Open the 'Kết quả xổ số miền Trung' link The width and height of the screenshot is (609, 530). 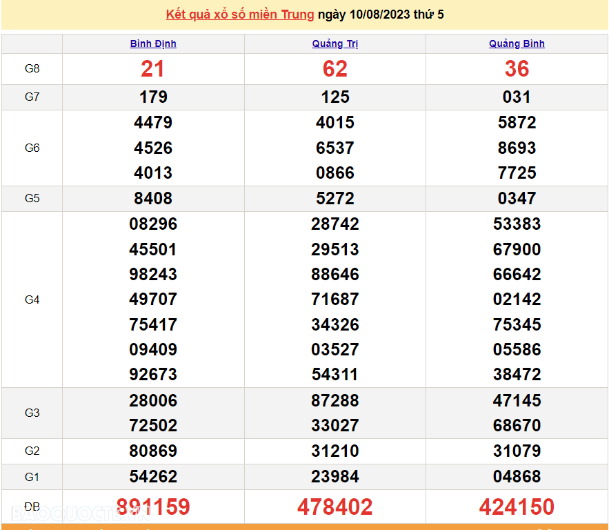(240, 14)
